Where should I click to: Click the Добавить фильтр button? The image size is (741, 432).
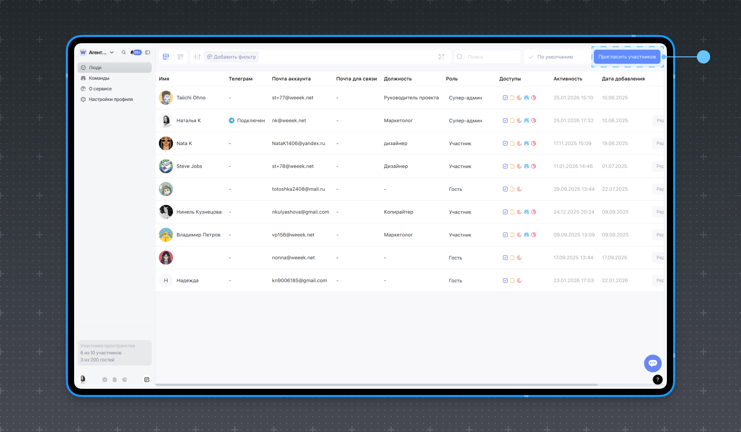tap(232, 57)
